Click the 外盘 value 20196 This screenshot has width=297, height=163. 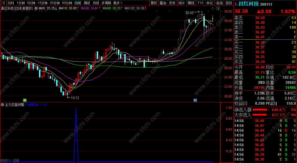260,88
